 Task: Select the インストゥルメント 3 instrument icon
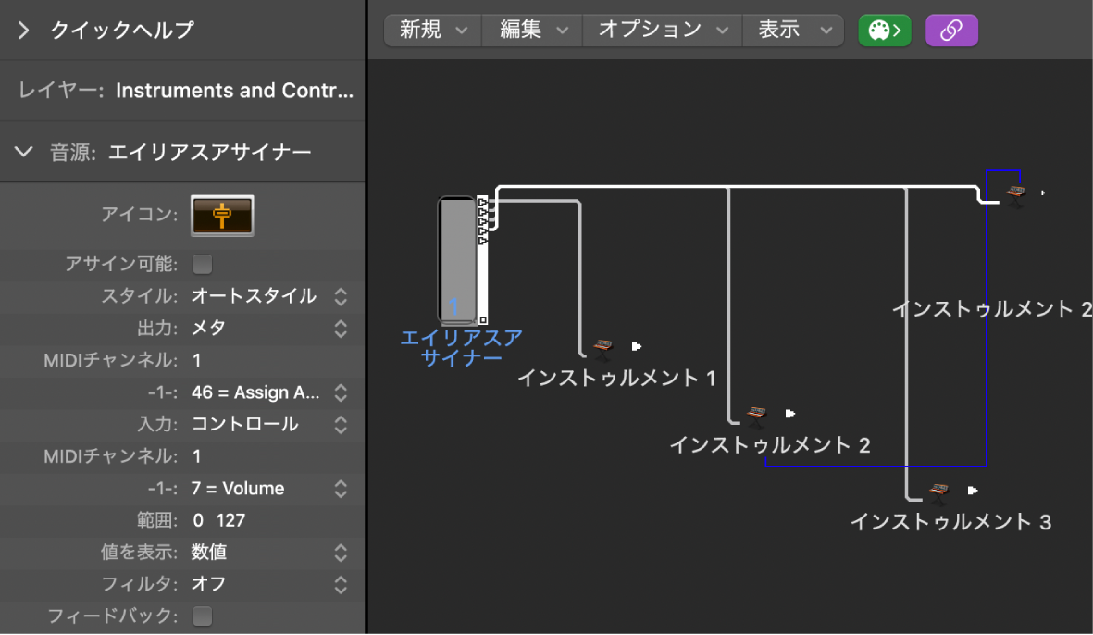[938, 491]
